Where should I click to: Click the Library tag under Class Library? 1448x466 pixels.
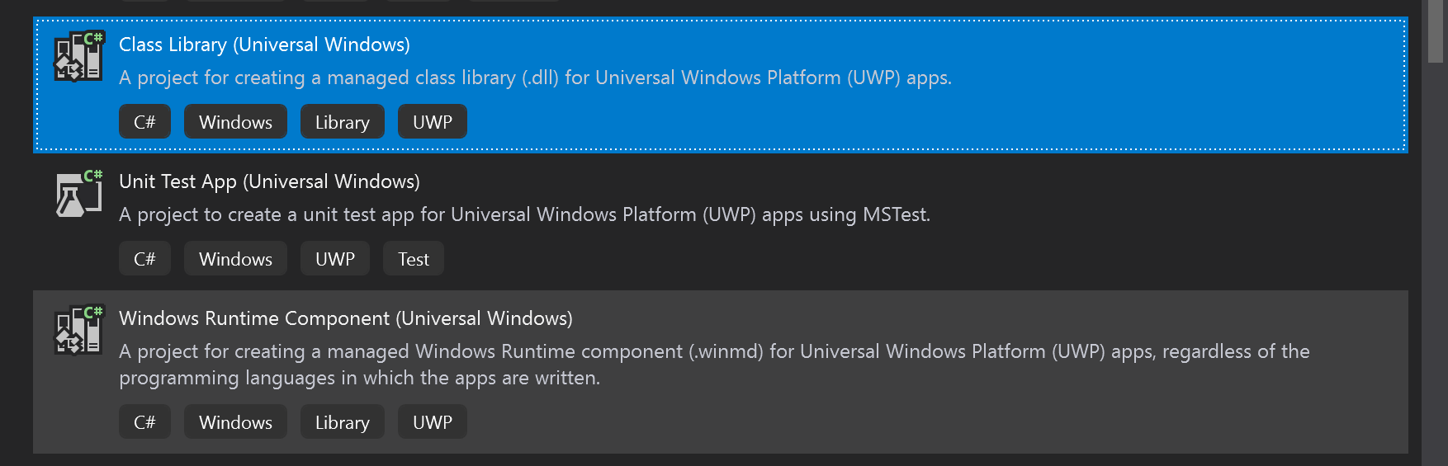342,122
